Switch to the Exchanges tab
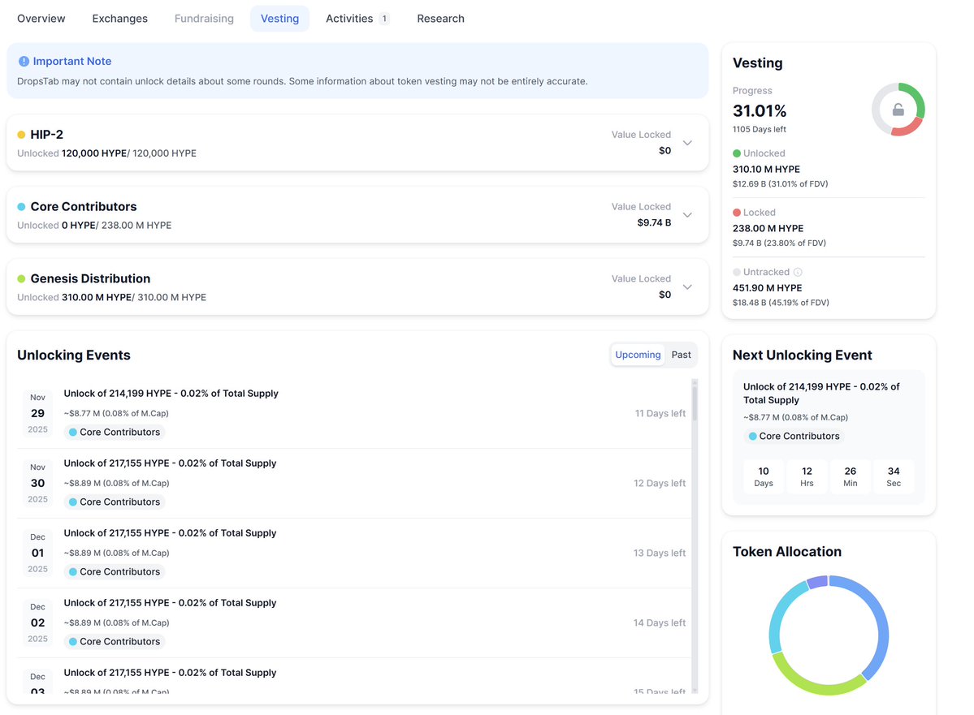 [x=120, y=19]
